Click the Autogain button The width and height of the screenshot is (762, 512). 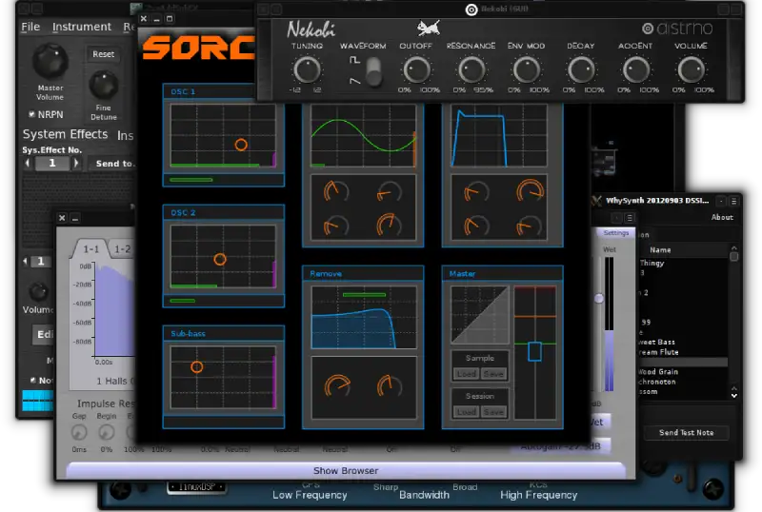[x=560, y=446]
